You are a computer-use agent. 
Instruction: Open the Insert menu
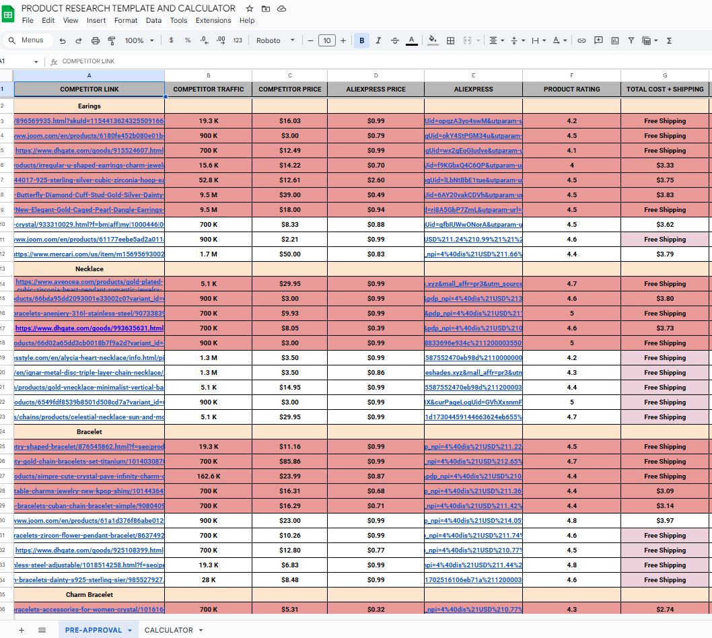pos(96,20)
